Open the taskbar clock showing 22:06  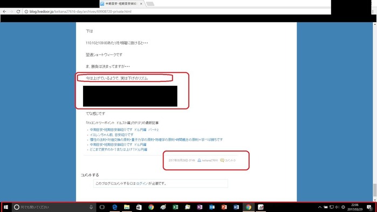click(355, 207)
